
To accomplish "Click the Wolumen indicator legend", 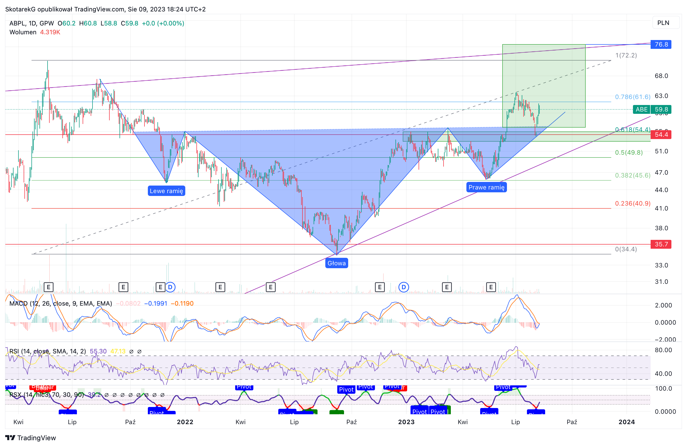I will 23,32.
